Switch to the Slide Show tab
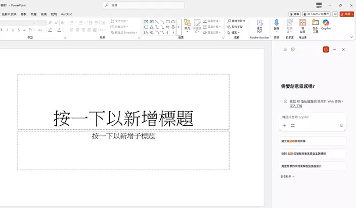The image size is (356, 208). point(10,15)
